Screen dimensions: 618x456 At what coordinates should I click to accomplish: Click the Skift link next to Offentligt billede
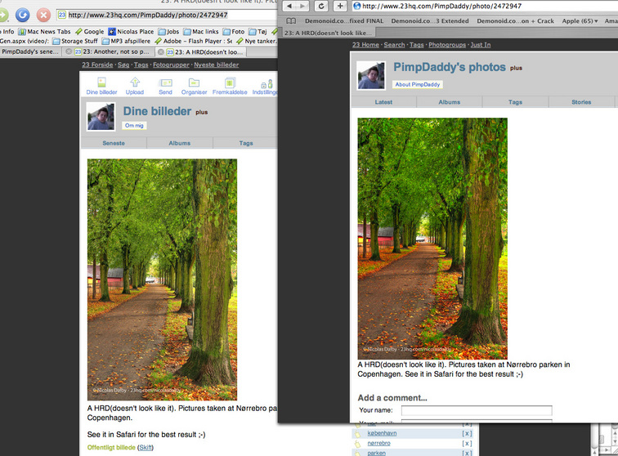(146, 447)
